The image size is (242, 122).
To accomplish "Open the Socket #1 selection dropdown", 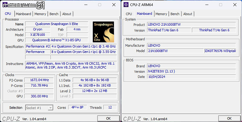I will coord(39,108).
